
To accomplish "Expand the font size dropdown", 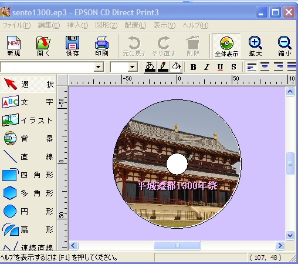I will [133, 67].
